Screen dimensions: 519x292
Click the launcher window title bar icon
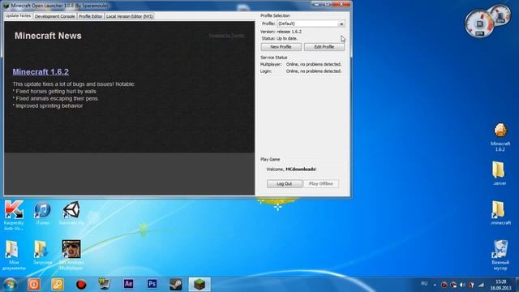click(x=6, y=6)
